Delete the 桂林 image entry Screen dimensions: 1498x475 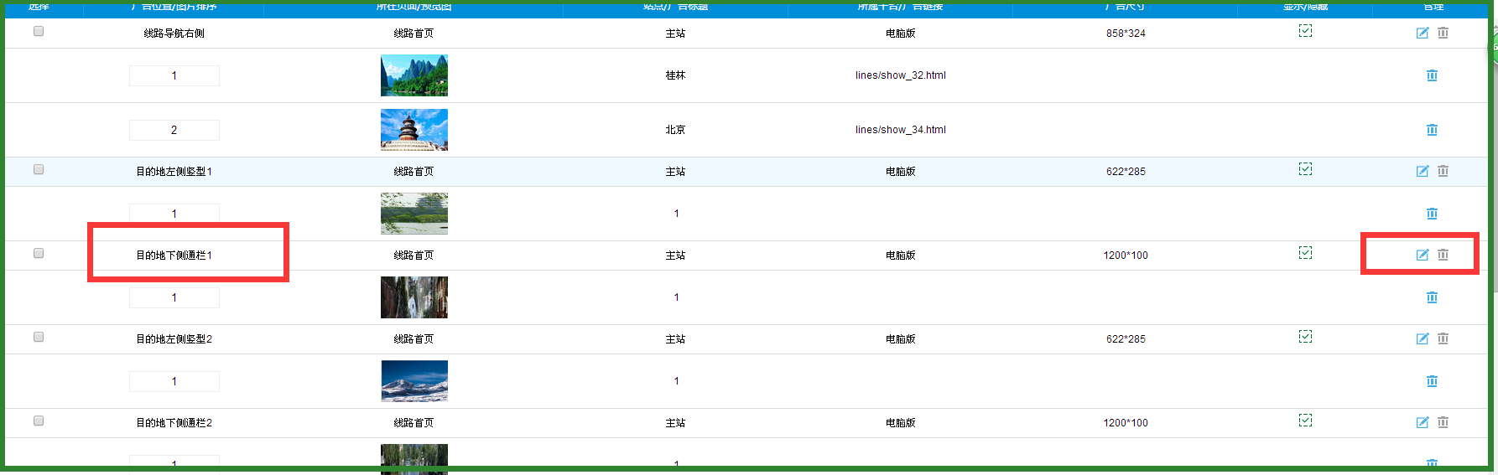[1432, 75]
